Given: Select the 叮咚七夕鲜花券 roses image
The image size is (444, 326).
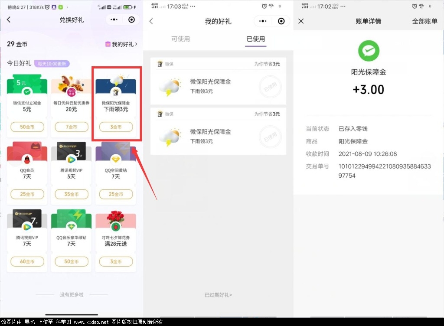Looking at the screenshot, I should click(116, 220).
